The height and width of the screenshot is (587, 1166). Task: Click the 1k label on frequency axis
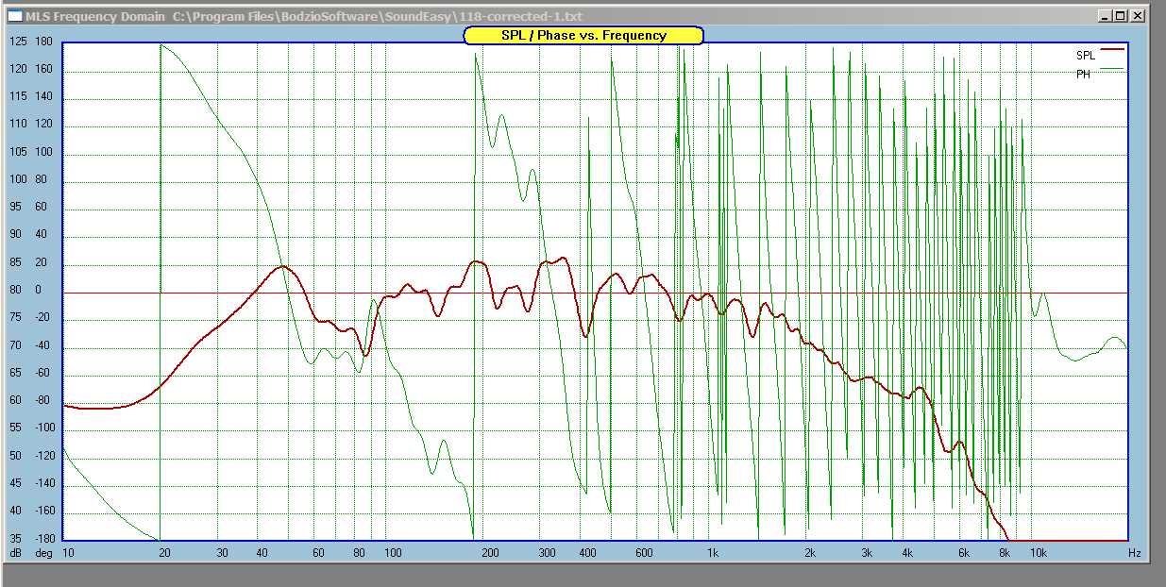715,554
